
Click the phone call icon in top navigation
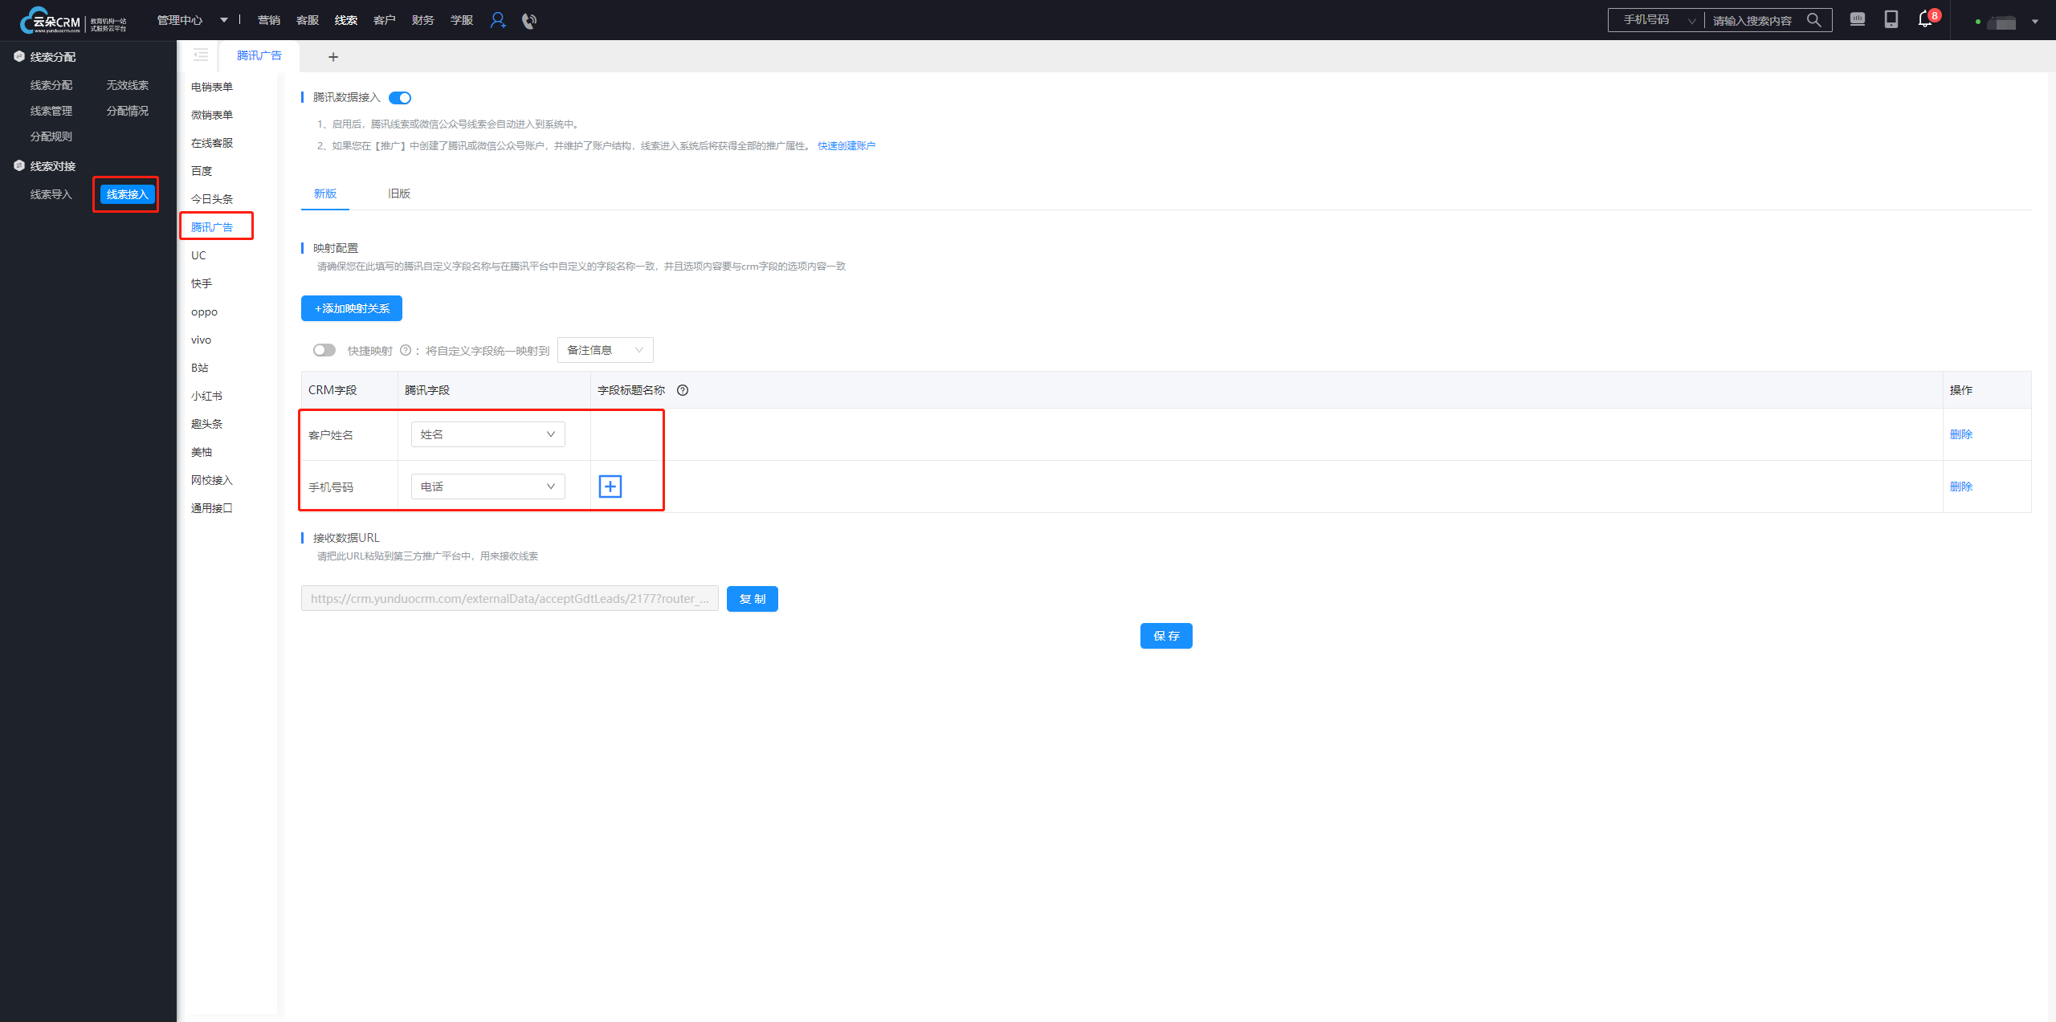528,21
